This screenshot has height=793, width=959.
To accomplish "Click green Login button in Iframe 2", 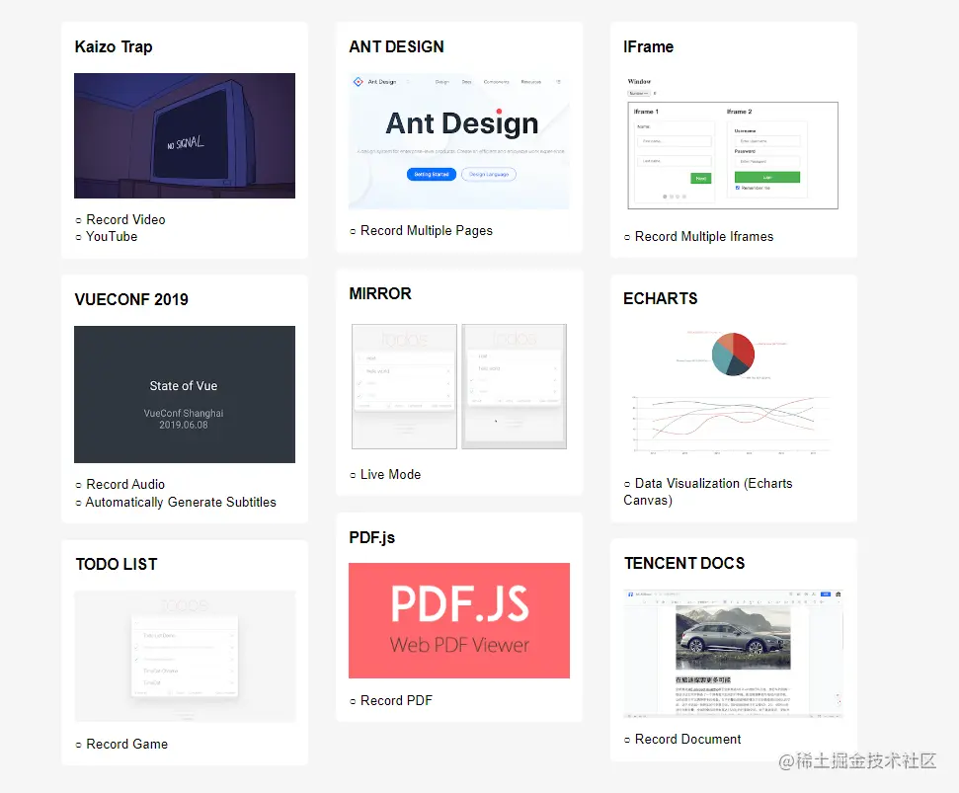I will pos(767,178).
